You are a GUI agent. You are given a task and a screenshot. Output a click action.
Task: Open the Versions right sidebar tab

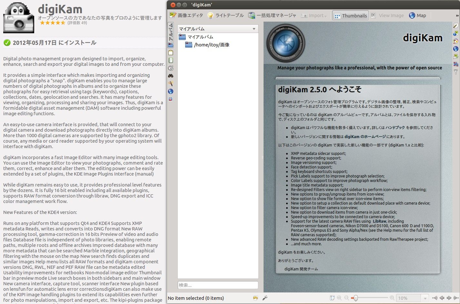(x=455, y=57)
